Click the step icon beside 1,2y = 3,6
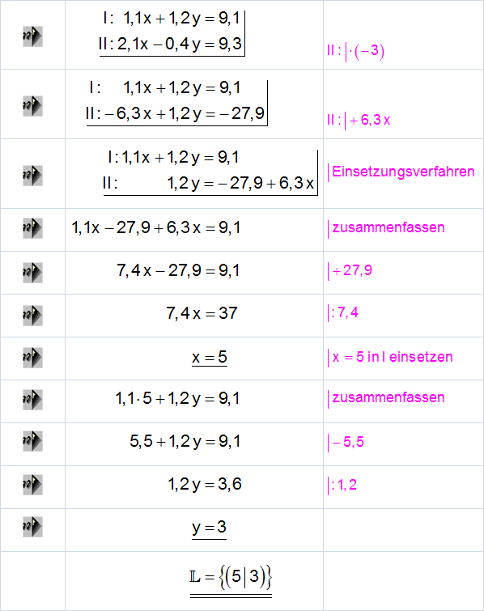Image resolution: width=484 pixels, height=611 pixels. (x=32, y=485)
